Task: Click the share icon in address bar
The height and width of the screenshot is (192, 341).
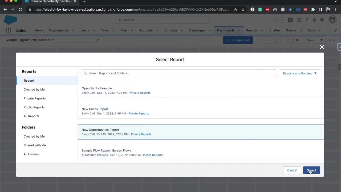Action: [235, 10]
